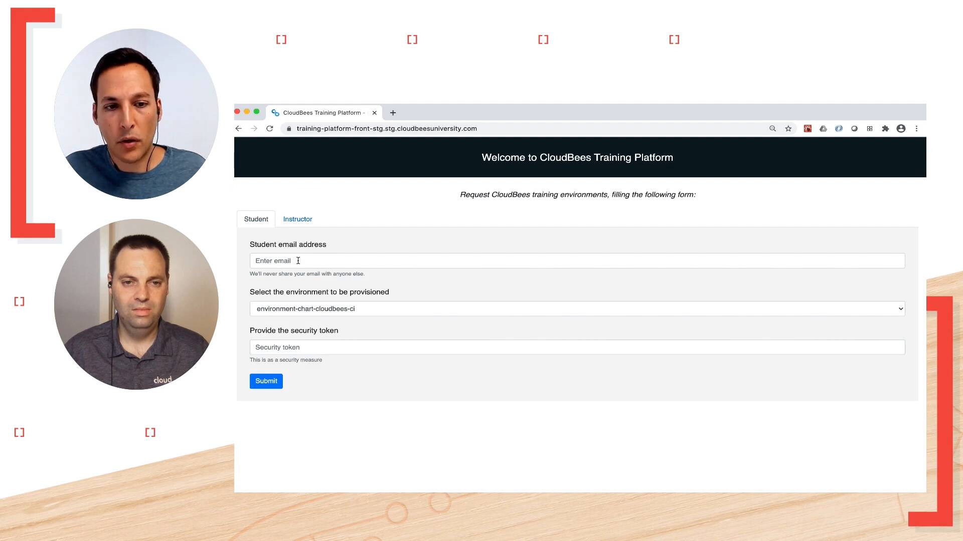Click the 'Student email address' label
The height and width of the screenshot is (541, 963).
point(288,244)
